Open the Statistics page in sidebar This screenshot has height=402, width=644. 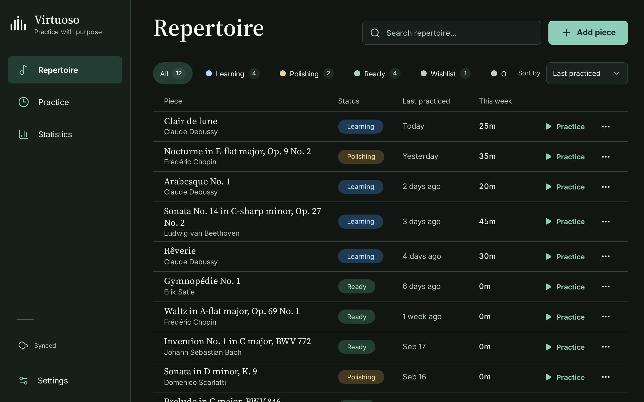tap(65, 134)
